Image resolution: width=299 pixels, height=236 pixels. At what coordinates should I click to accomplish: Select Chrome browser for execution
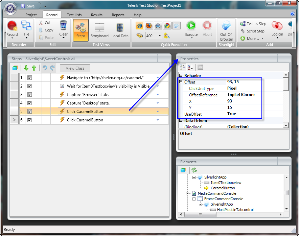(x=167, y=26)
